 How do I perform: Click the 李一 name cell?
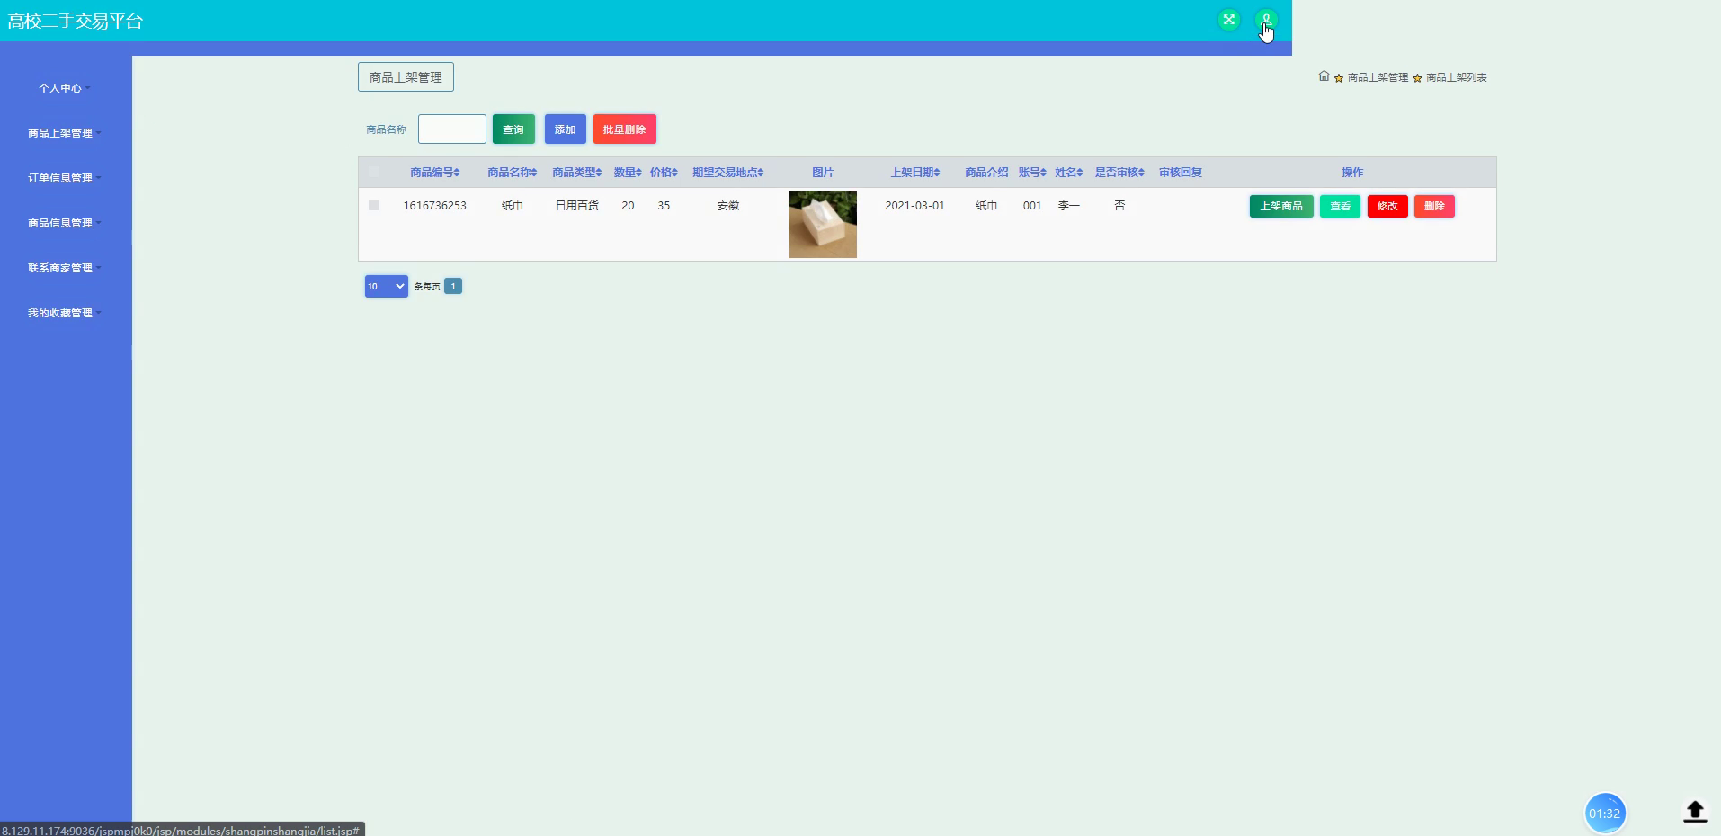click(1069, 206)
